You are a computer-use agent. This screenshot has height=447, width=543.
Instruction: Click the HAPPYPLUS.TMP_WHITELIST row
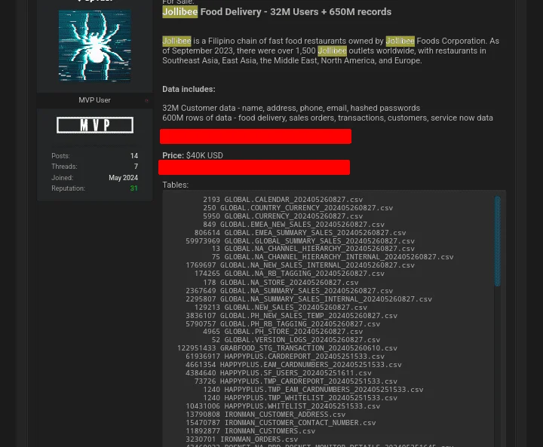click(x=300, y=399)
